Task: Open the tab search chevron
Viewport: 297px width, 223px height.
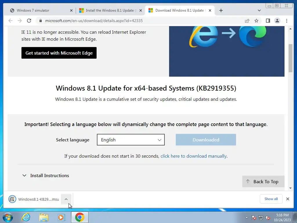Action: click(259, 10)
